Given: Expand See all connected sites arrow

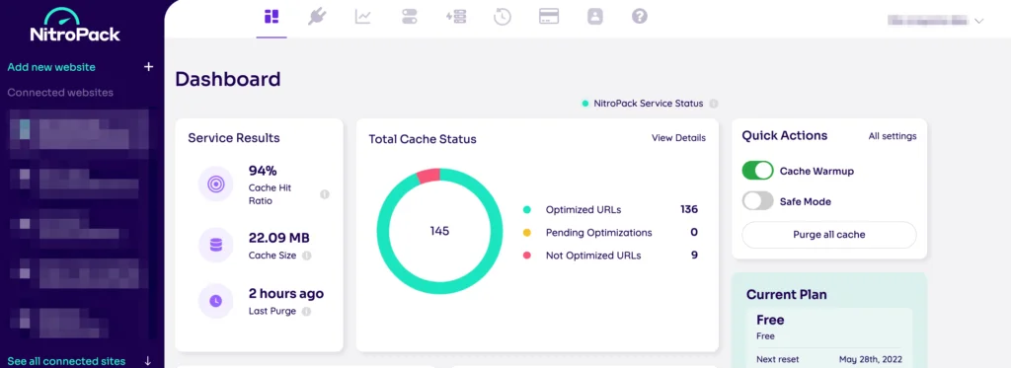Looking at the screenshot, I should [x=148, y=361].
